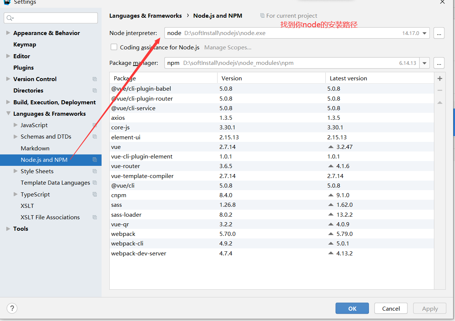455x321 pixels.
Task: Click the update arrow beside vue 3.2.47
Action: coord(331,147)
